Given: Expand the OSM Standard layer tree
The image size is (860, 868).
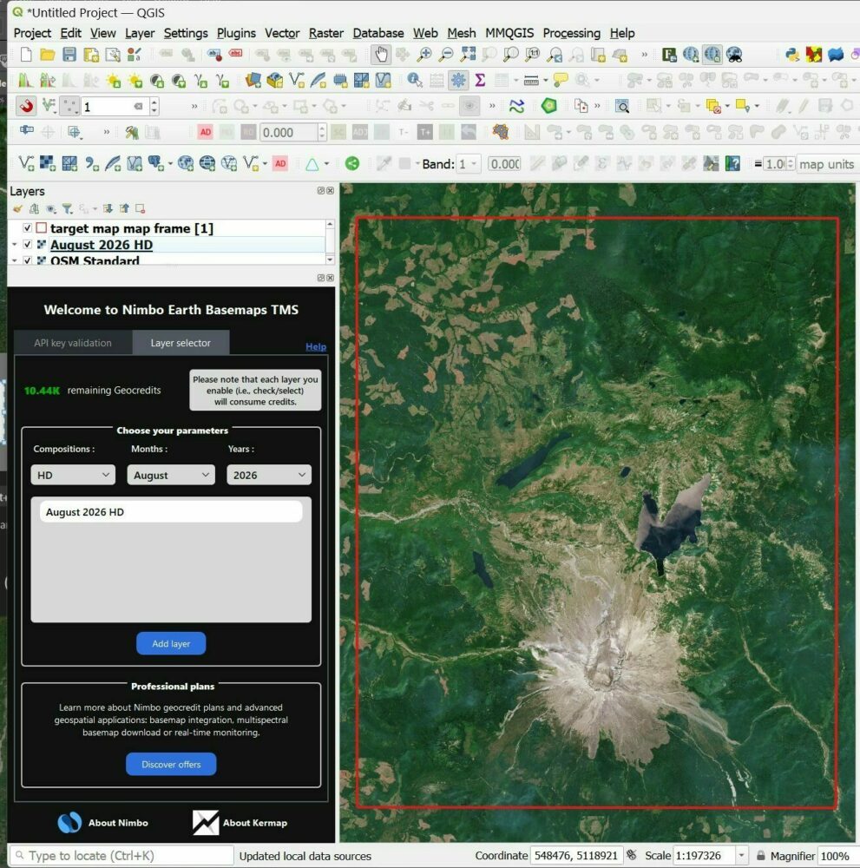Looking at the screenshot, I should coord(15,260).
